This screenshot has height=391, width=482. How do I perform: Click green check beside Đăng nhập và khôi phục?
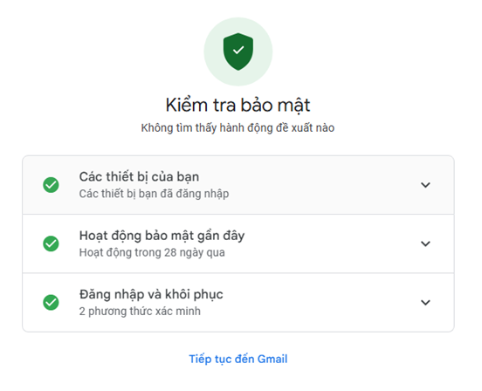(51, 302)
